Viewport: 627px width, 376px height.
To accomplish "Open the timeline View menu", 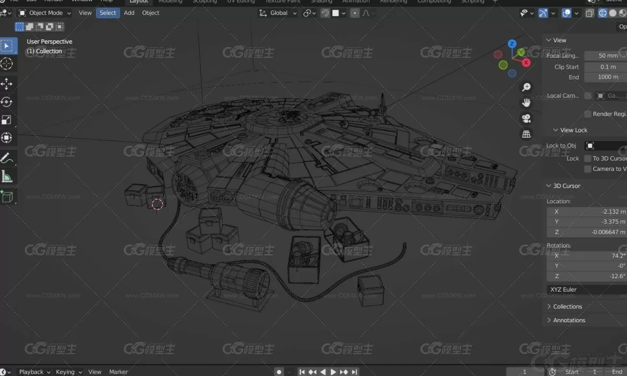I will pyautogui.click(x=95, y=372).
